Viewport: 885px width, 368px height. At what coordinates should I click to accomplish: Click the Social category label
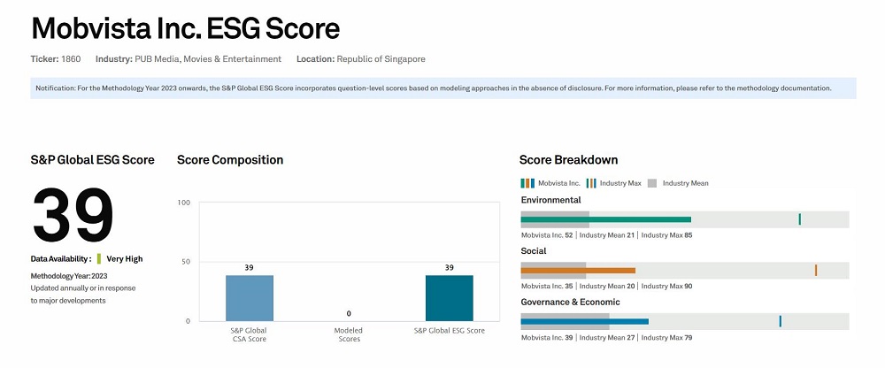534,250
